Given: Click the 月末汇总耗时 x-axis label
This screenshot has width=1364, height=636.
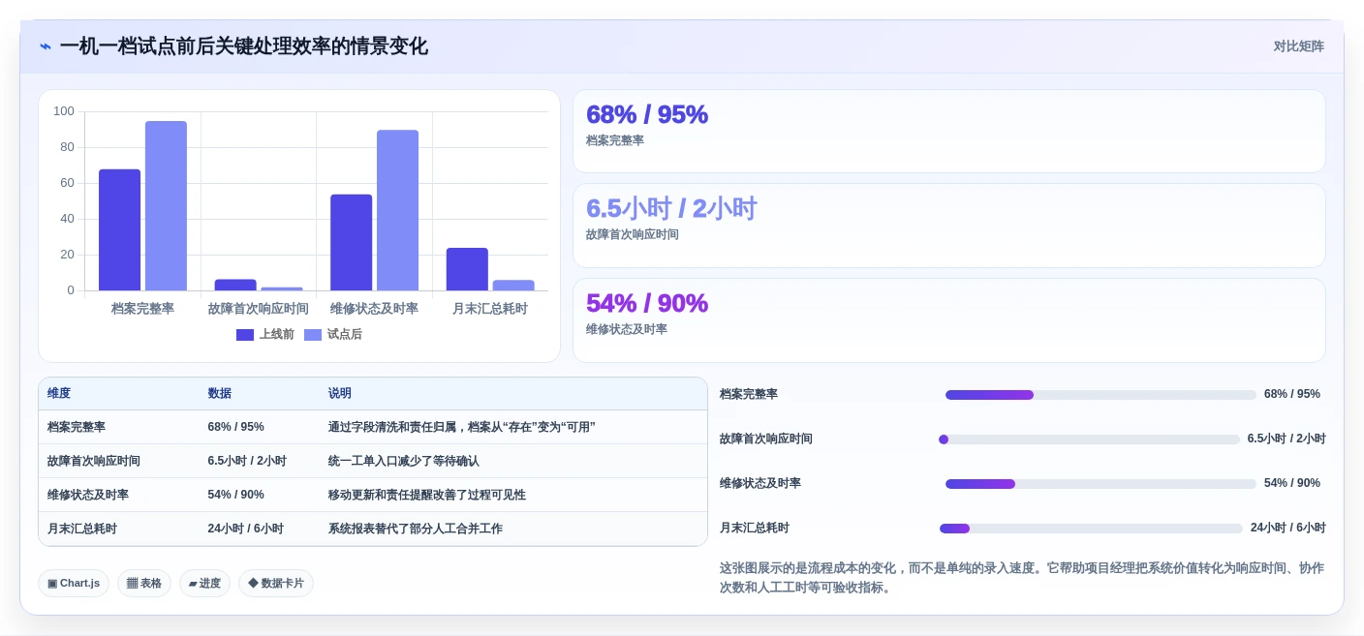Looking at the screenshot, I should pos(490,309).
